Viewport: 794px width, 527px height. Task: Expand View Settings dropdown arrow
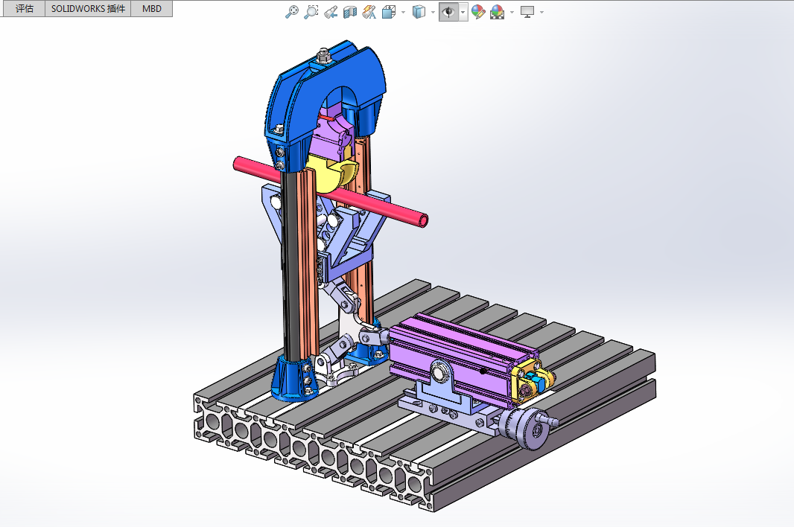pyautogui.click(x=541, y=12)
